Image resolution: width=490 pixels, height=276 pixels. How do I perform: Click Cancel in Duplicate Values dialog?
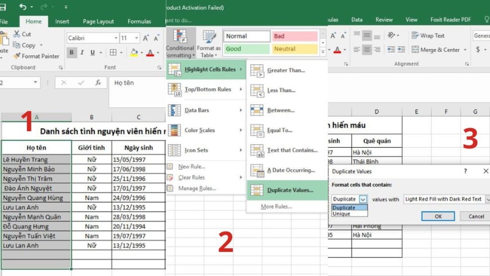click(476, 217)
